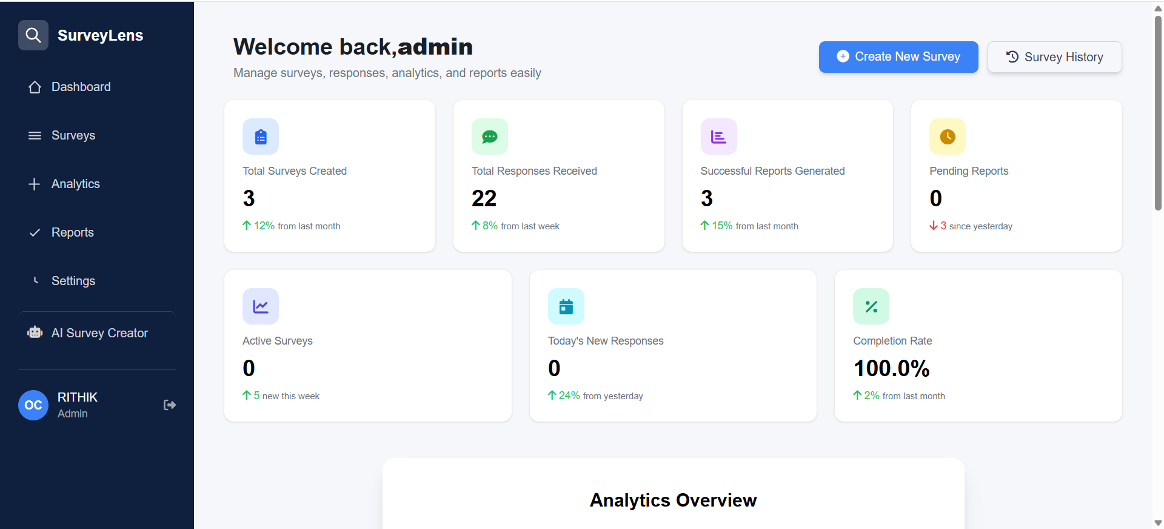Click the clock icon on Pending Reports

click(x=947, y=136)
